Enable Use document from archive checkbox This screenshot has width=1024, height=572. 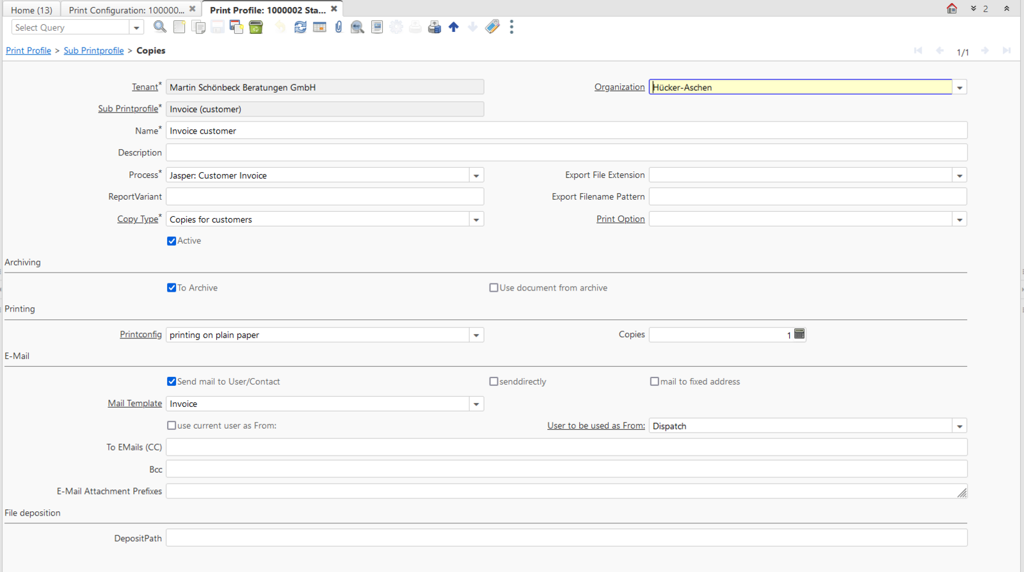click(x=493, y=288)
